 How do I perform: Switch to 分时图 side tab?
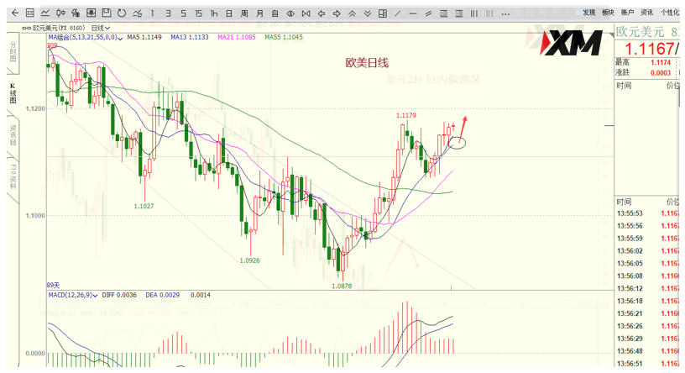point(13,52)
